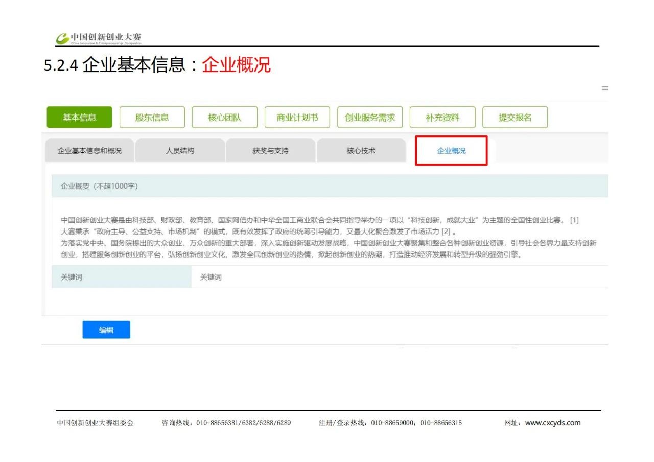View the 核心技术 sub-tab

361,151
